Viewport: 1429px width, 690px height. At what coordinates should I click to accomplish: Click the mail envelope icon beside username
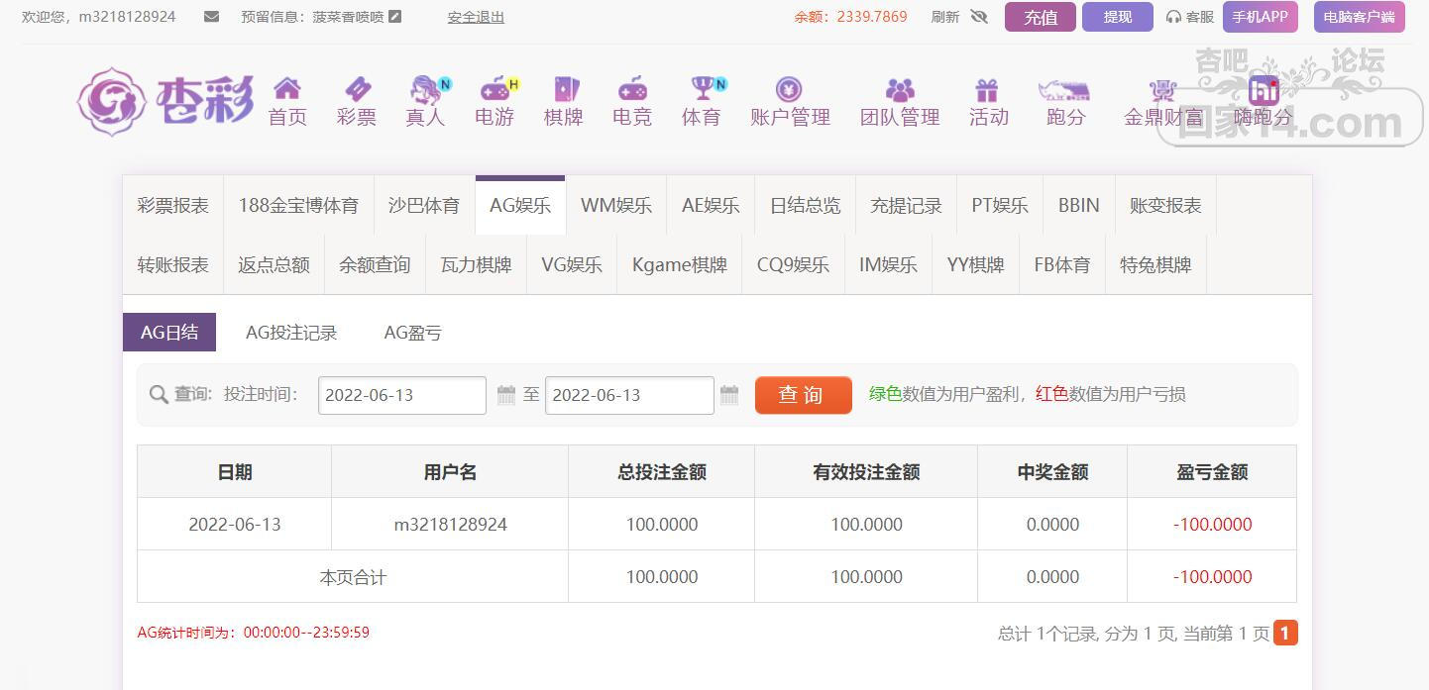[x=211, y=17]
